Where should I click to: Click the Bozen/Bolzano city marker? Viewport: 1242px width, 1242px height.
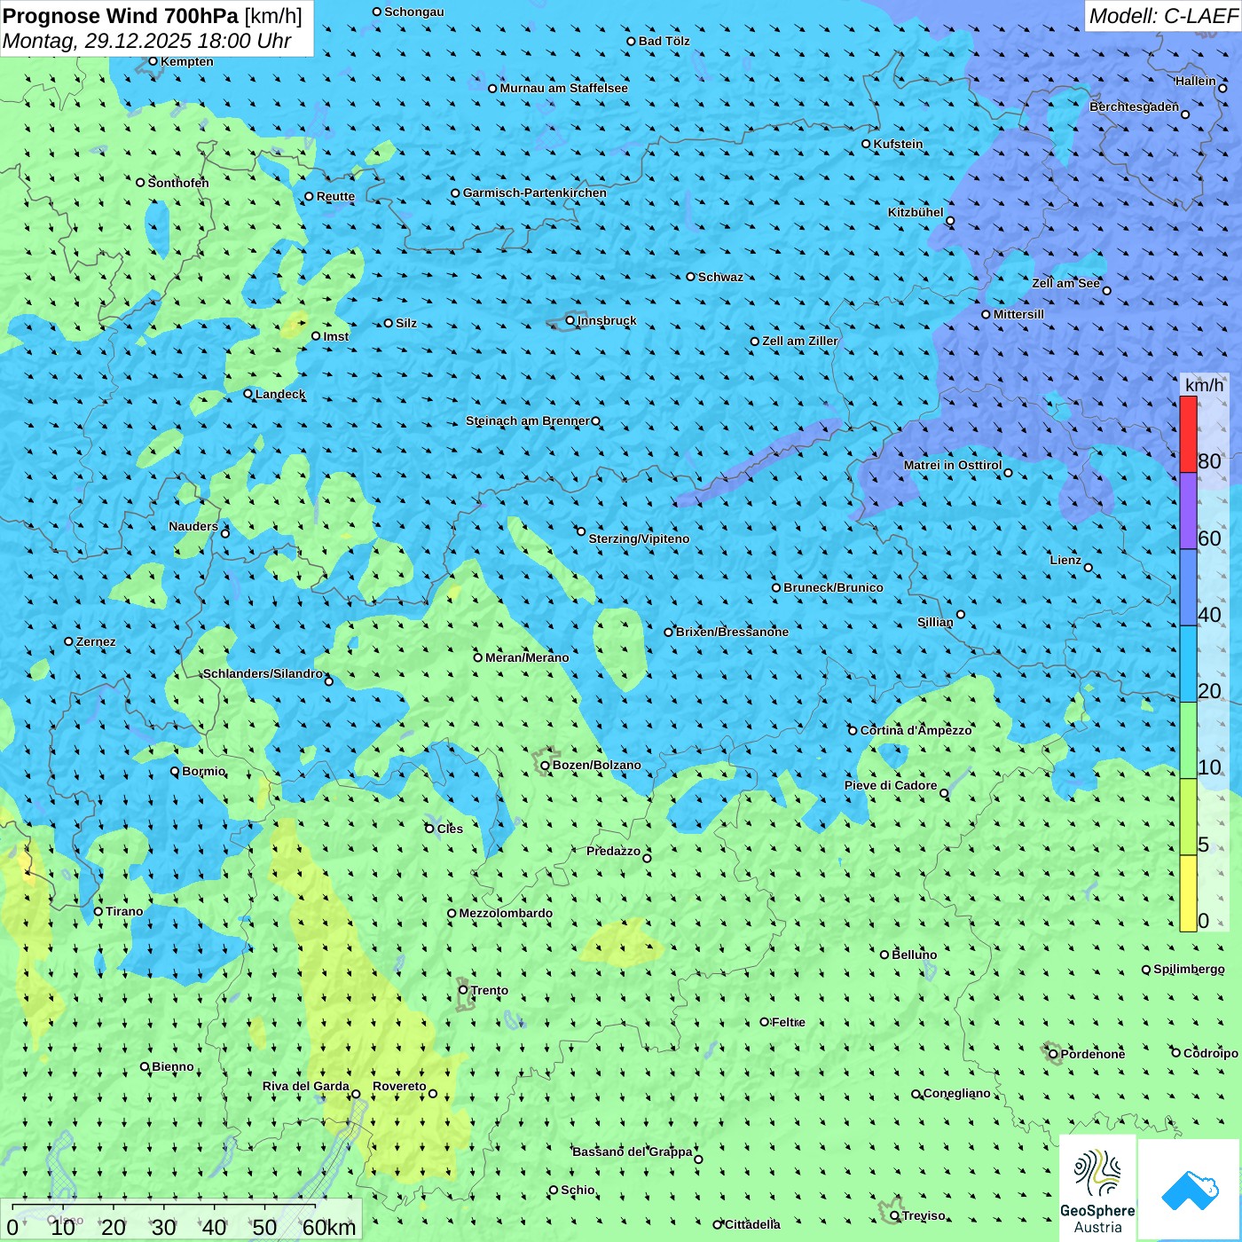pyautogui.click(x=546, y=766)
